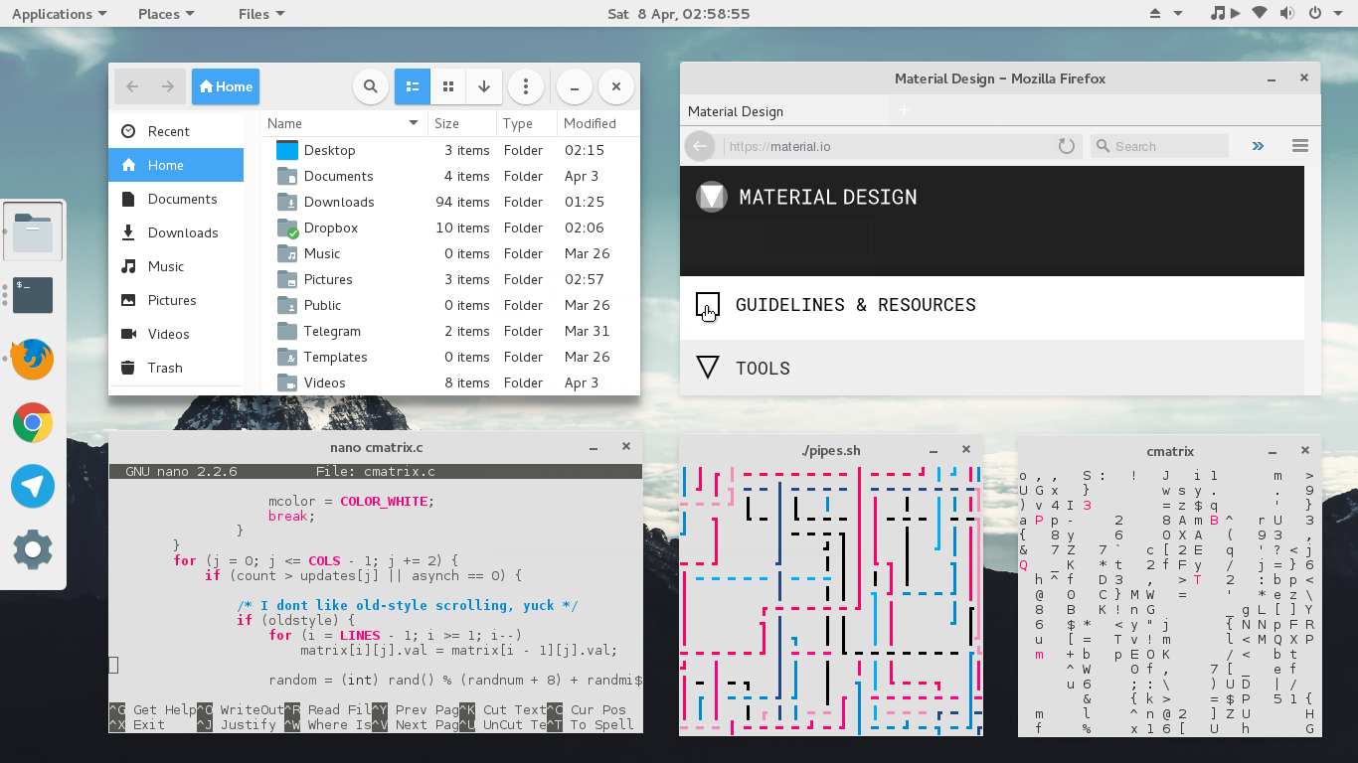Select Recent in Files sidebar
Screen dimensions: 1358x763
tap(176, 131)
